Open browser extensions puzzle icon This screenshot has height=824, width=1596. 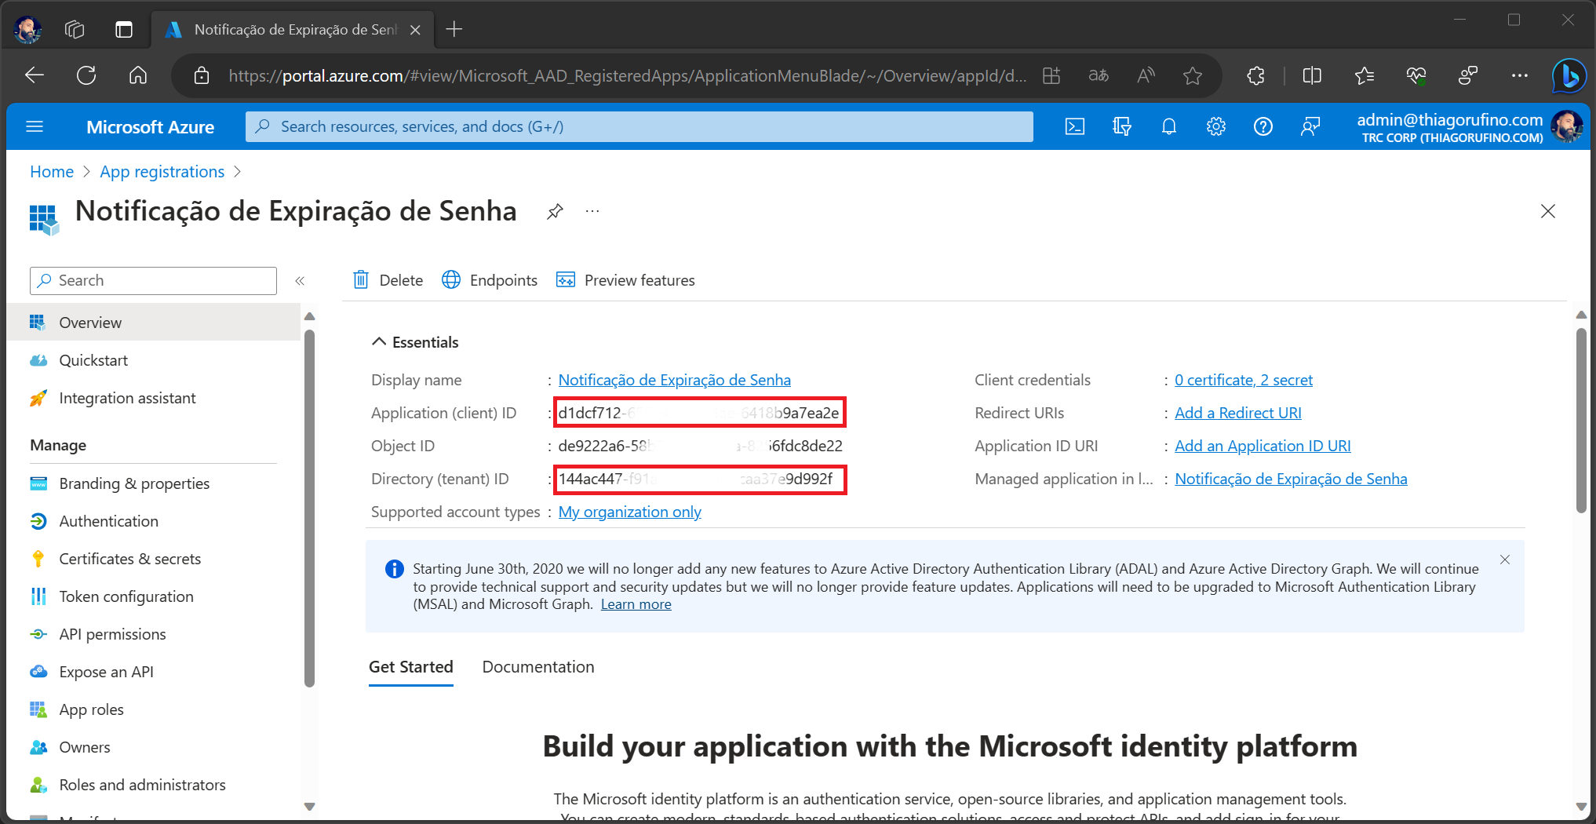click(x=1256, y=75)
